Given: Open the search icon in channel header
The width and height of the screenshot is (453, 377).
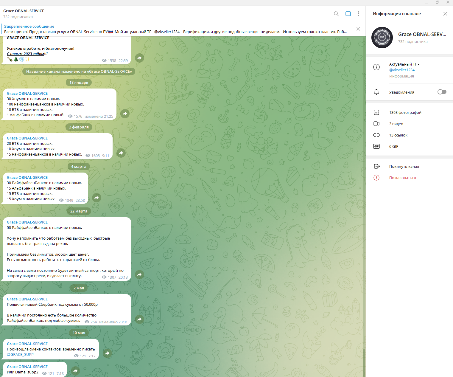Looking at the screenshot, I should (336, 14).
